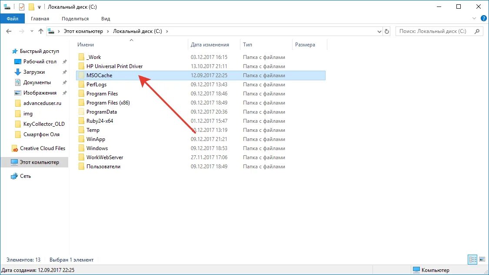Select Быстрый доступ in the navigation pane
This screenshot has width=489, height=275.
39,51
